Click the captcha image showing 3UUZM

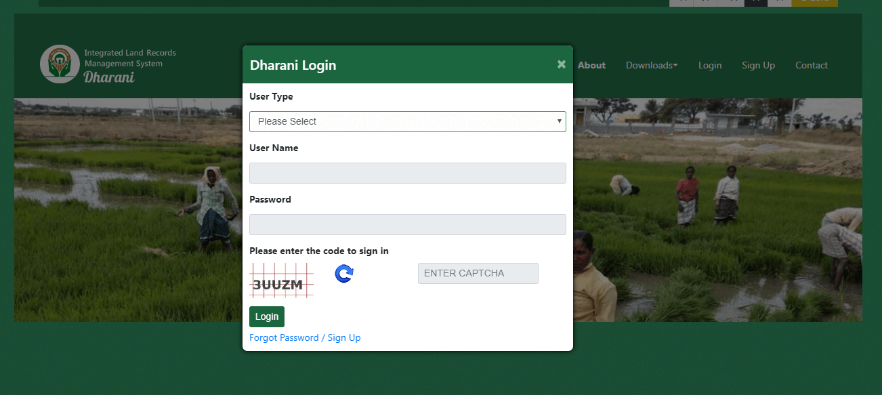coord(281,280)
